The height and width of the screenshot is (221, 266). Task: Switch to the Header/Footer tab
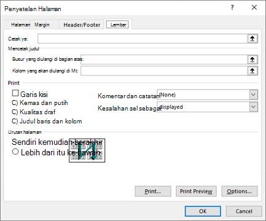82,25
